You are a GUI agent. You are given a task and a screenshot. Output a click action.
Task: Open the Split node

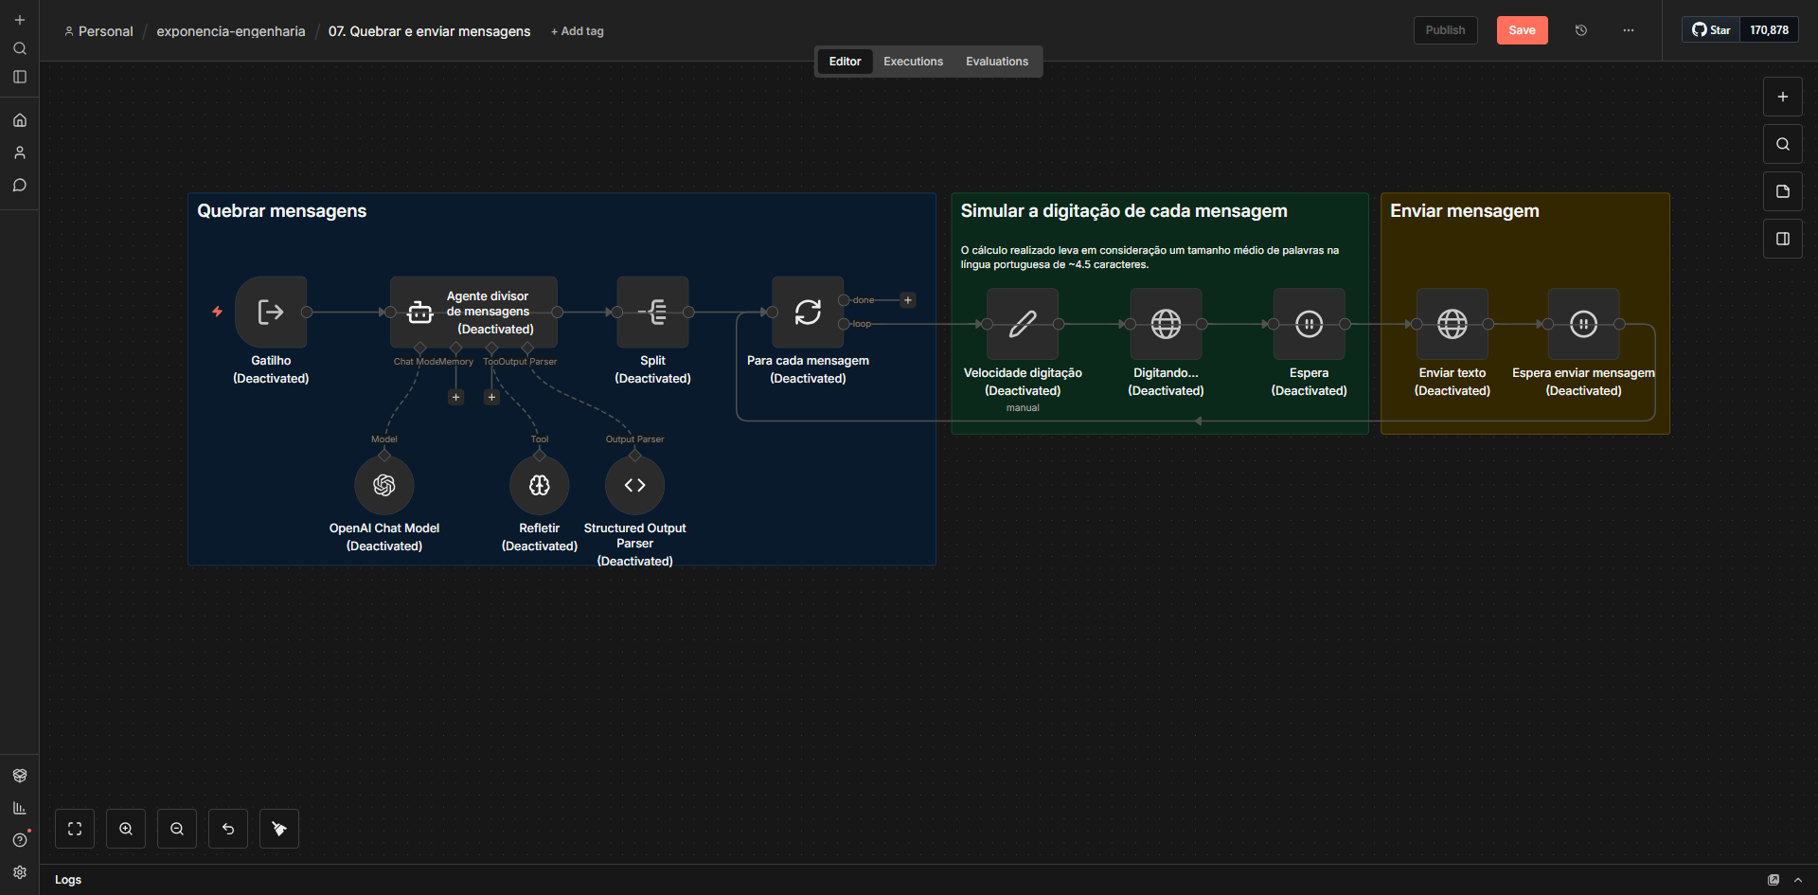pyautogui.click(x=652, y=312)
